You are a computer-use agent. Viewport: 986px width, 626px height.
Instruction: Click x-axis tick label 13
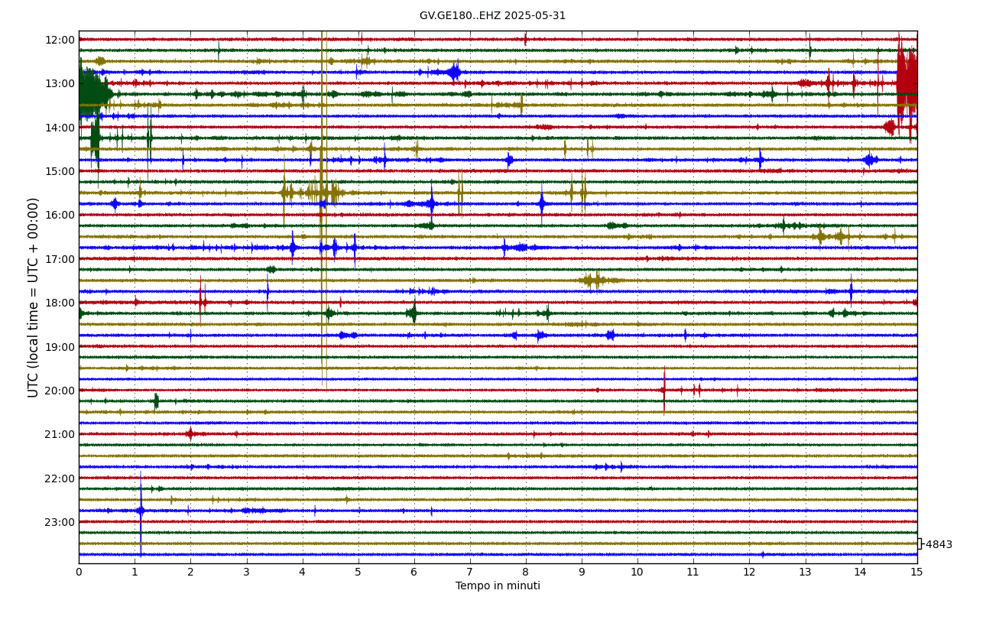[x=805, y=572]
